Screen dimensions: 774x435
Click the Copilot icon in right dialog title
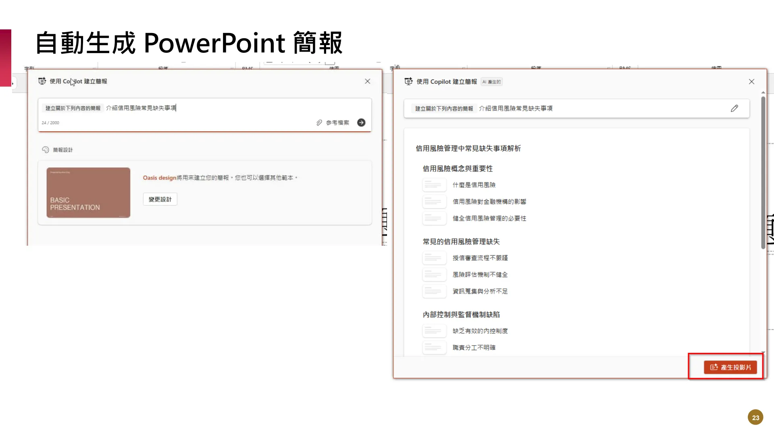(x=408, y=82)
